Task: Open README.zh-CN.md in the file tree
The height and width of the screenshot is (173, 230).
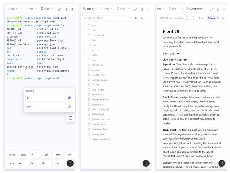Action: [x=99, y=119]
